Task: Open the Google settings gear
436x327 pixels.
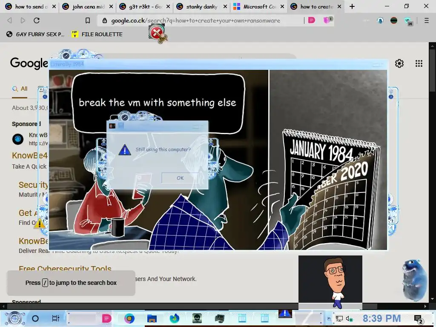Action: click(399, 63)
